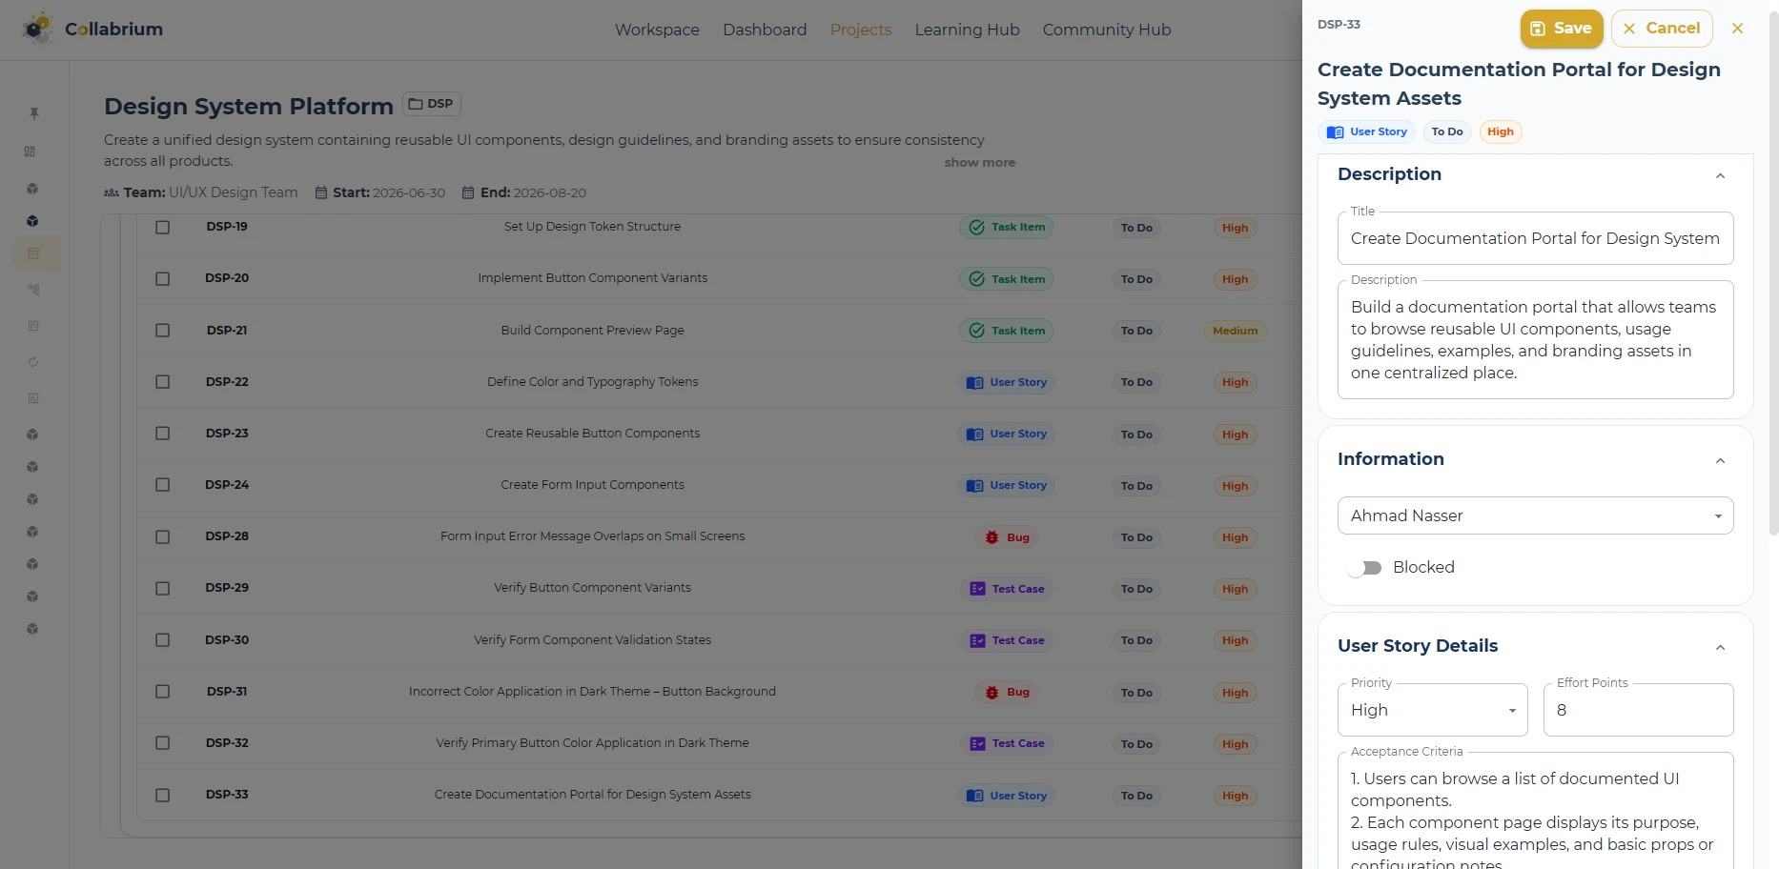The image size is (1779, 869).
Task: Open the Priority dropdown showing High
Action: click(1432, 710)
